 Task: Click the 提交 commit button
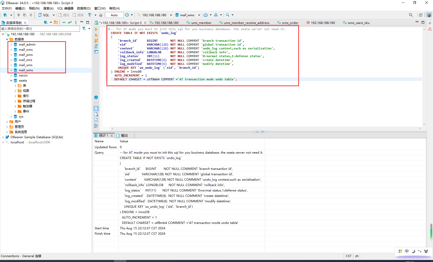(x=64, y=15)
